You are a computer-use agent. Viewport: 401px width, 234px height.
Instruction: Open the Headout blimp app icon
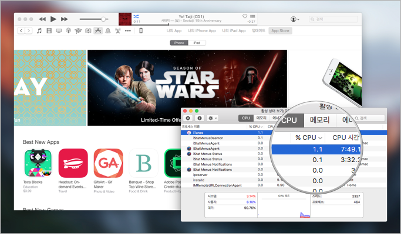pos(73,163)
